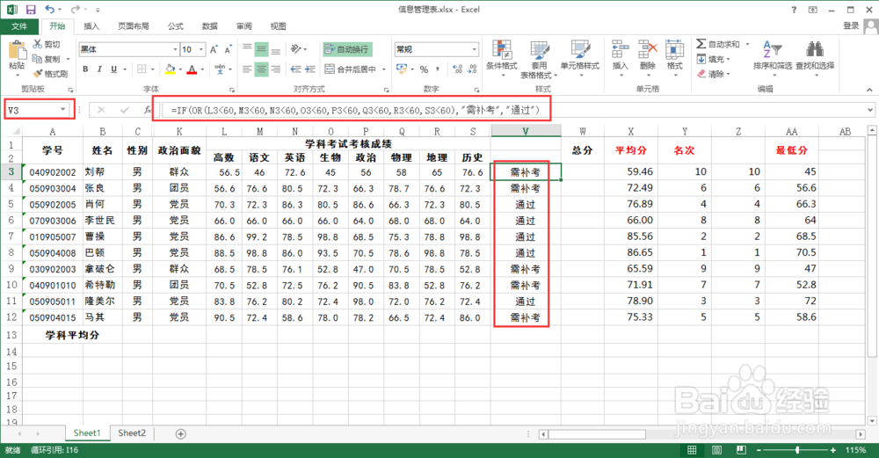This screenshot has height=458, width=879.
Task: Decrease decimal places icon
Action: pyautogui.click(x=472, y=69)
